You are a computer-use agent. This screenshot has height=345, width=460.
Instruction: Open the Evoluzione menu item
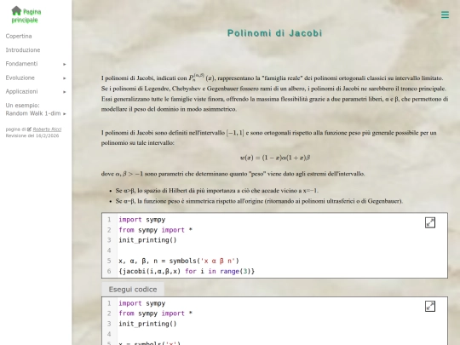[x=20, y=78]
